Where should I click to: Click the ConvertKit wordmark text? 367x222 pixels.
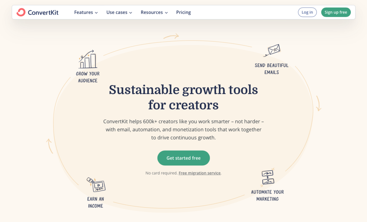(x=43, y=12)
